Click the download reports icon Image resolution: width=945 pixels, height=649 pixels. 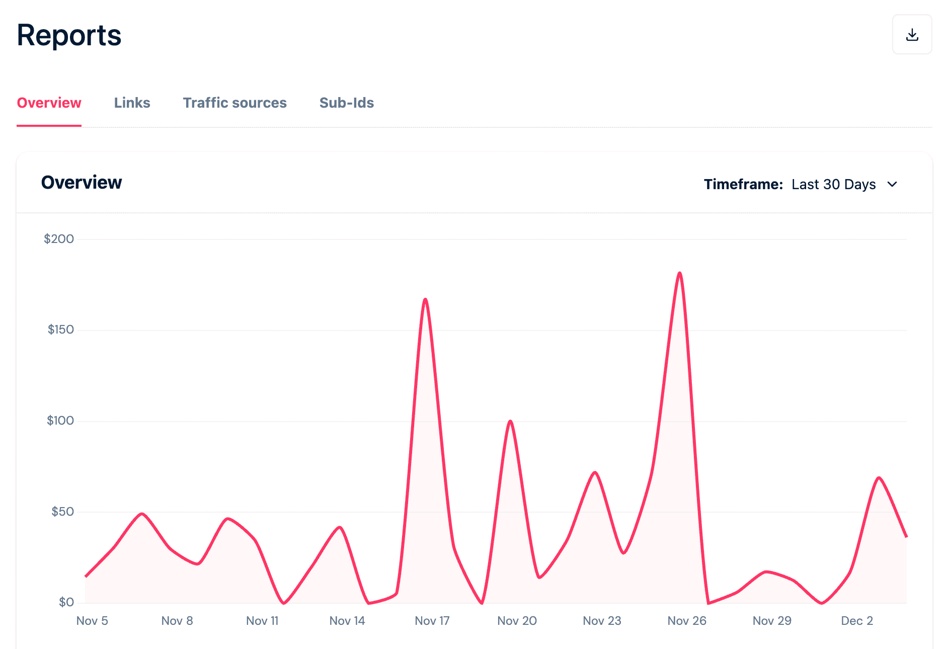pos(912,34)
